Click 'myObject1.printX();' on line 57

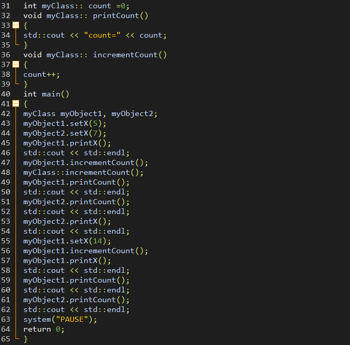pos(67,261)
